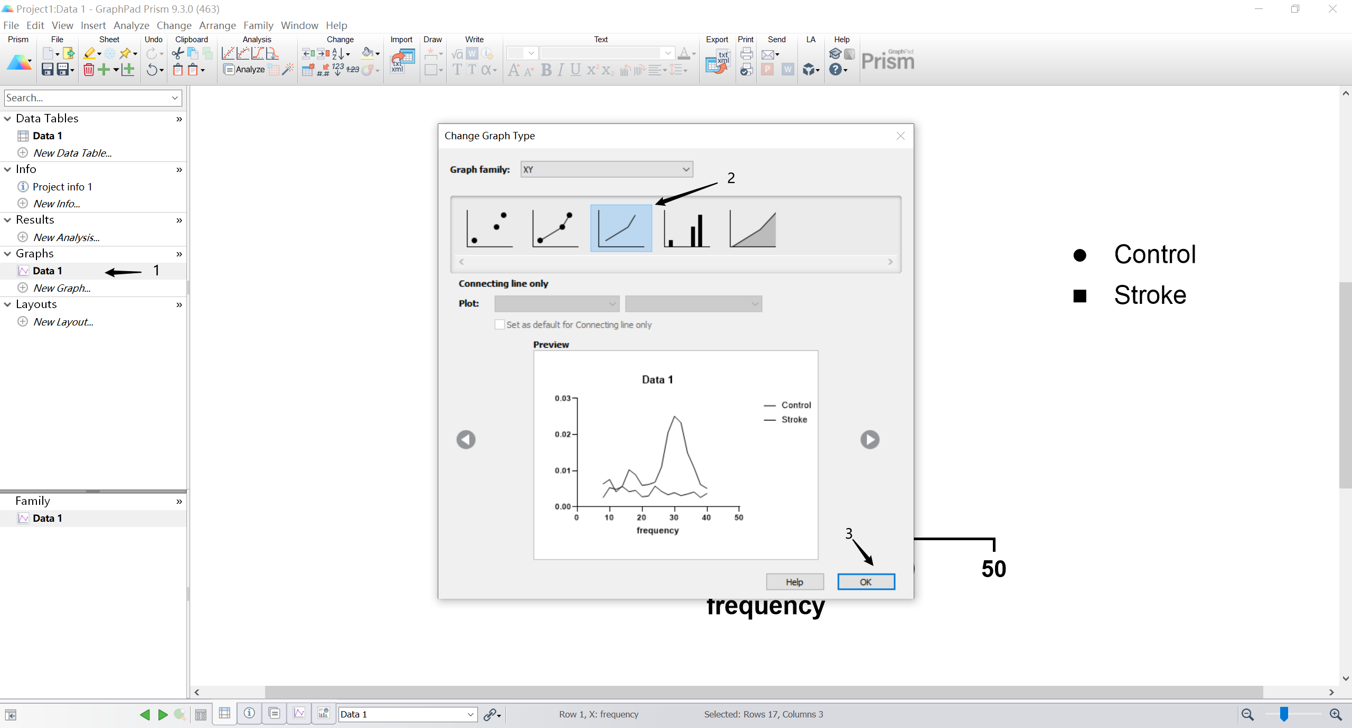Click the Analyze button in toolbar
This screenshot has height=728, width=1352.
[x=244, y=69]
